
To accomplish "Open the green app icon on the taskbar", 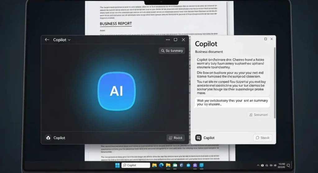I will [175, 165].
